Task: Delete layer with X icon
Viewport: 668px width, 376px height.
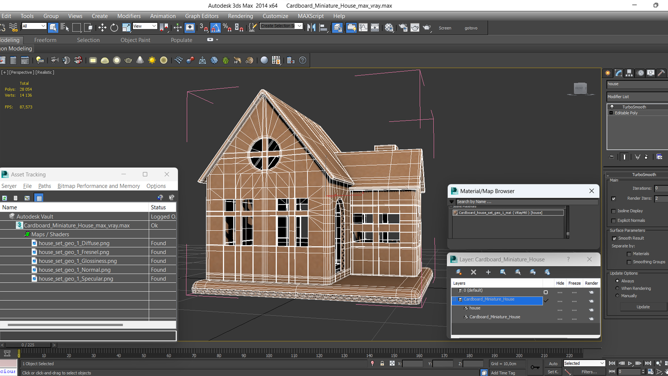Action: pos(474,272)
